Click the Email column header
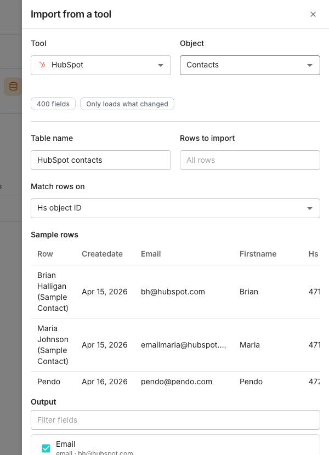Image resolution: width=329 pixels, height=455 pixels. pos(151,254)
